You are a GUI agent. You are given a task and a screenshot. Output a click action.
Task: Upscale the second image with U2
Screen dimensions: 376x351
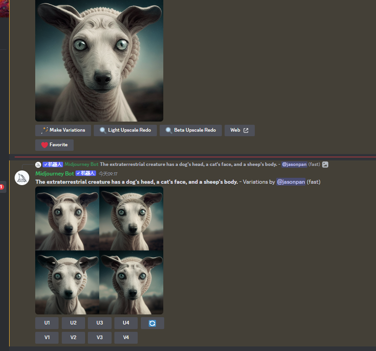pyautogui.click(x=73, y=323)
